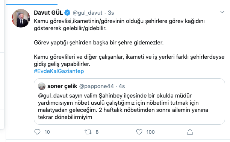Click the reply speech bubble icon

click(x=37, y=132)
